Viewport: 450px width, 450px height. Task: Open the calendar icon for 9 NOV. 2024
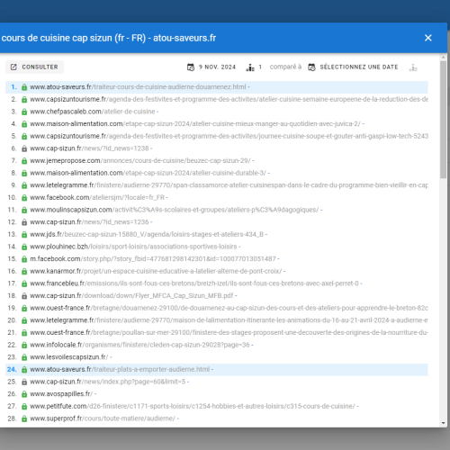tap(191, 67)
